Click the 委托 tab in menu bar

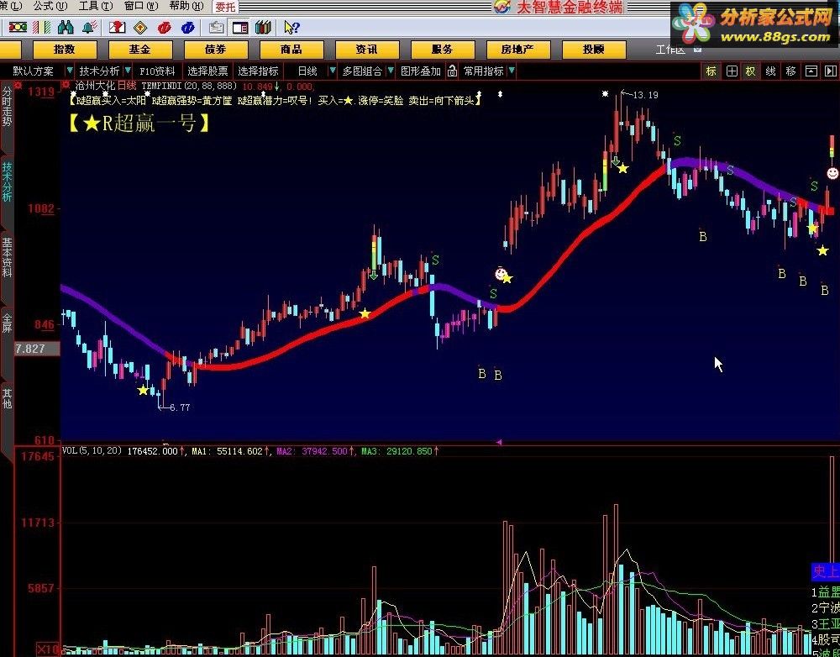225,7
